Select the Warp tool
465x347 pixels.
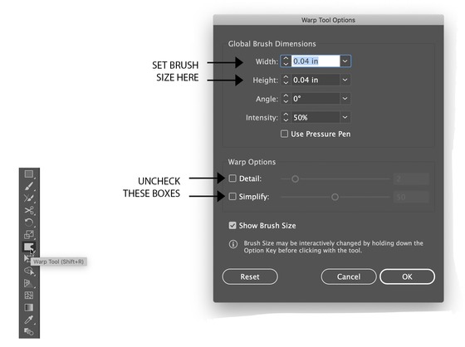(x=29, y=247)
